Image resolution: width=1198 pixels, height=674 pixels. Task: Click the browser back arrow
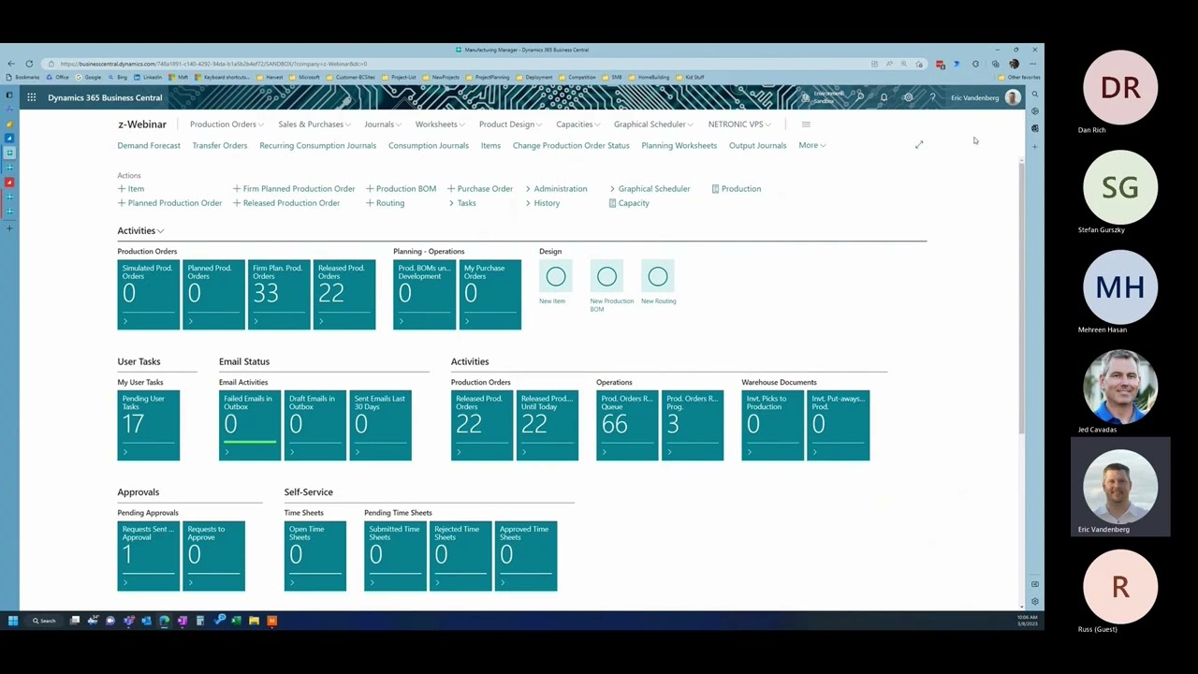pyautogui.click(x=11, y=64)
